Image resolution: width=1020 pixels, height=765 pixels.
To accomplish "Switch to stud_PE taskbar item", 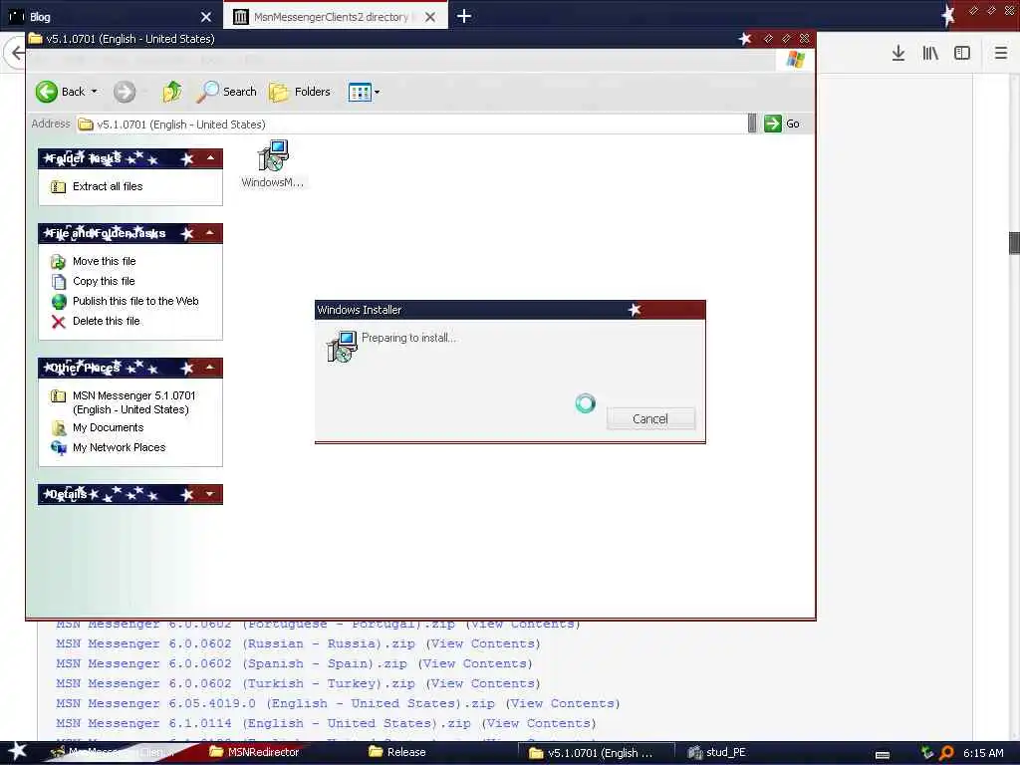I will [717, 753].
